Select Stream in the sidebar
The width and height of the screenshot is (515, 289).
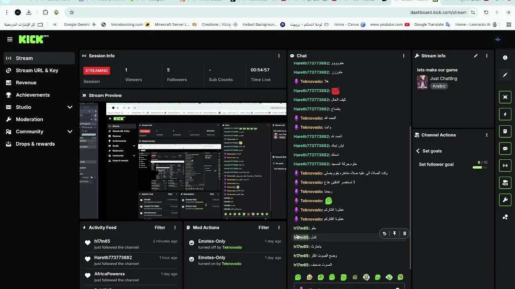coord(39,58)
